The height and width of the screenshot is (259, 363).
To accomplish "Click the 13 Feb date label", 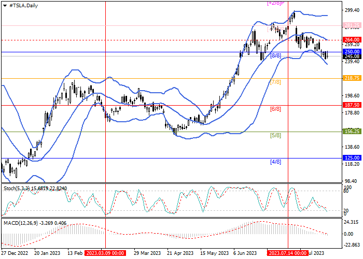I will (75, 253).
